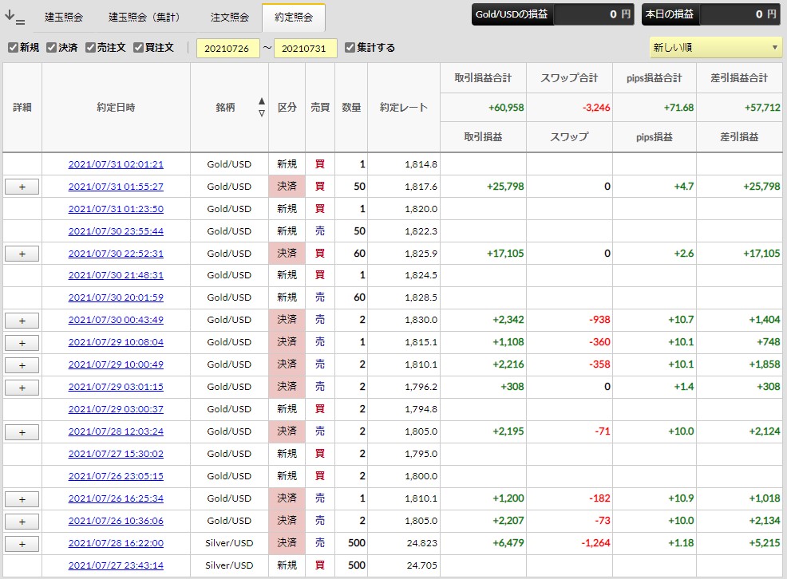Click the 区分 column header
This screenshot has height=579, width=787.
coord(287,108)
